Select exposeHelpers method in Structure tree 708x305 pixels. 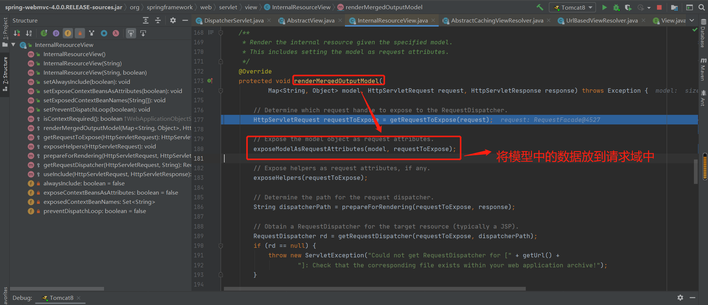pos(100,147)
